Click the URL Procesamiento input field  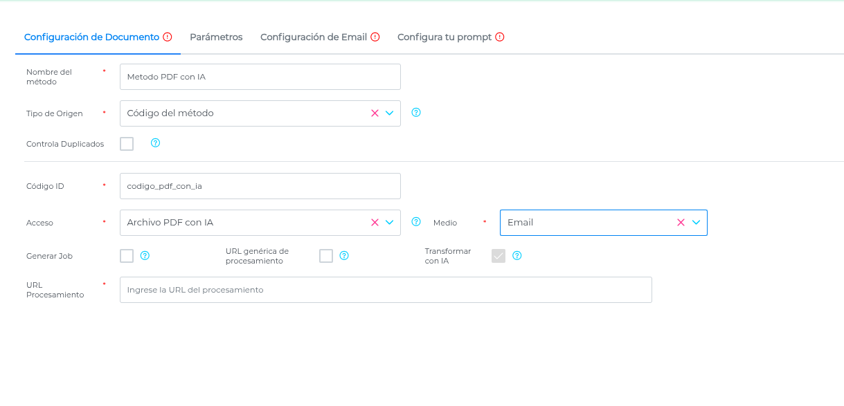[x=386, y=290]
